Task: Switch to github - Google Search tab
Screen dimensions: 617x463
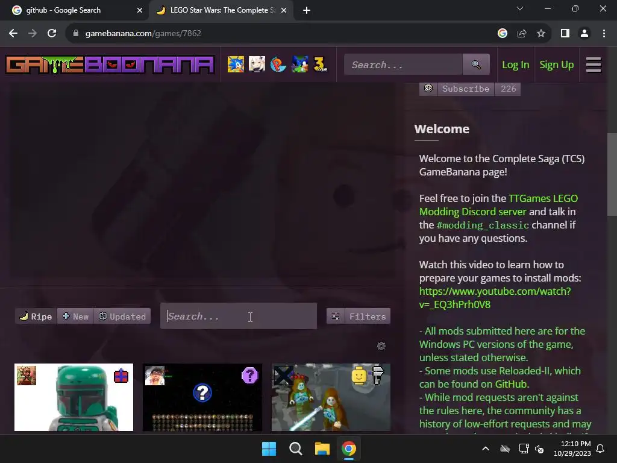Action: point(63,10)
